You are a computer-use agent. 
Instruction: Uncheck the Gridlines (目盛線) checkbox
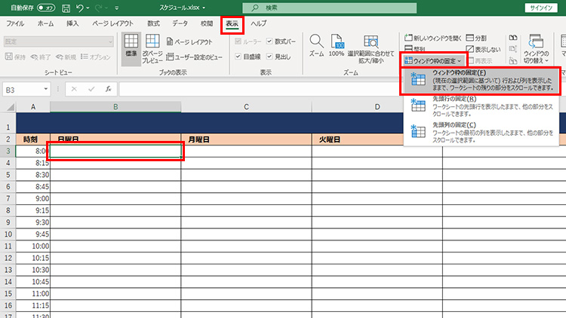coord(239,56)
